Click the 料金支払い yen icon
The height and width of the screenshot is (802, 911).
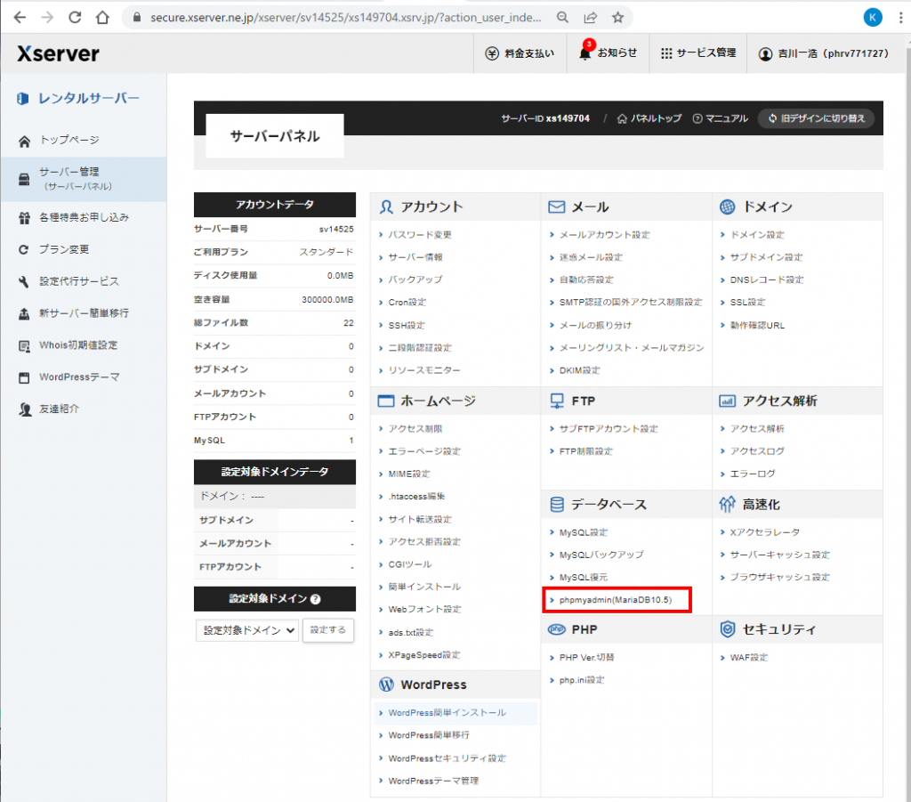click(x=492, y=53)
